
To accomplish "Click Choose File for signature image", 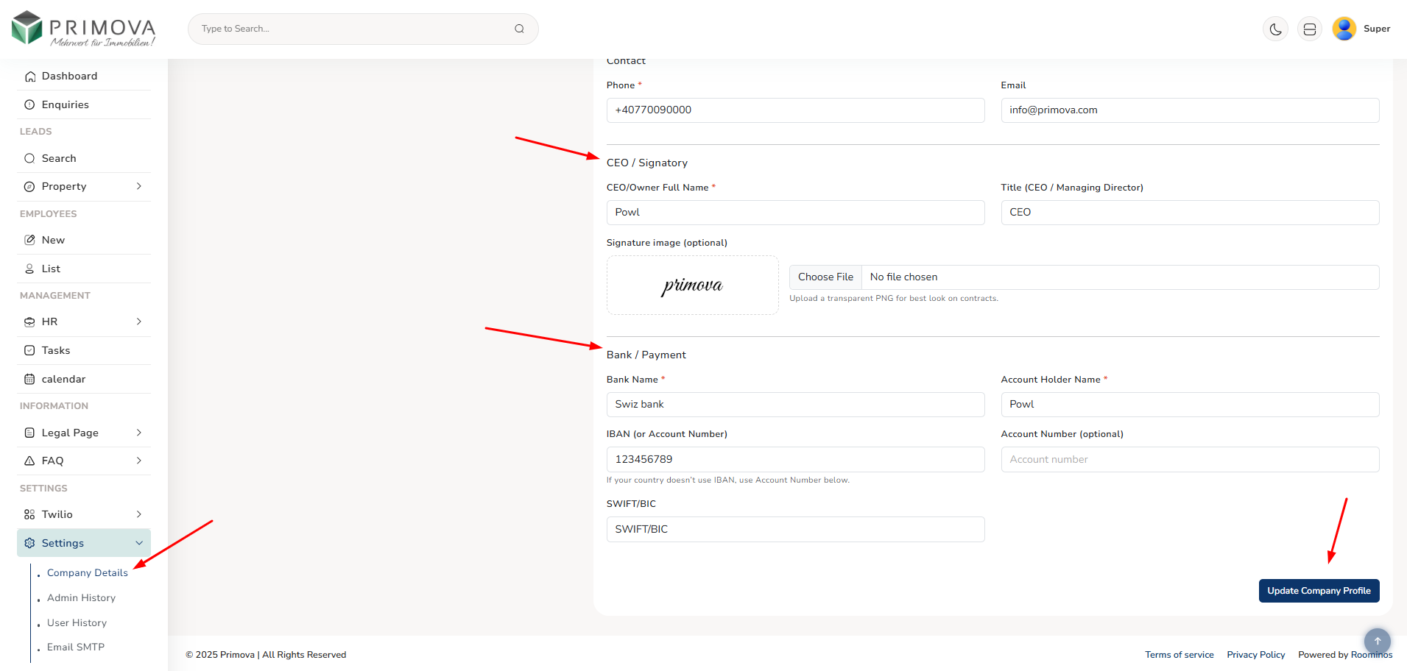I will coord(825,277).
